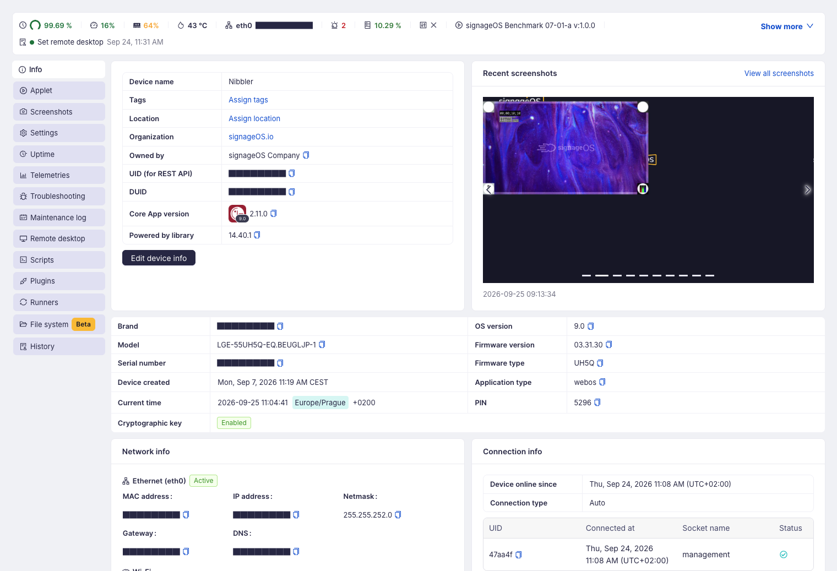Screen dimensions: 837x571
Task: Copy the OS version 9.0
Action: click(x=591, y=327)
